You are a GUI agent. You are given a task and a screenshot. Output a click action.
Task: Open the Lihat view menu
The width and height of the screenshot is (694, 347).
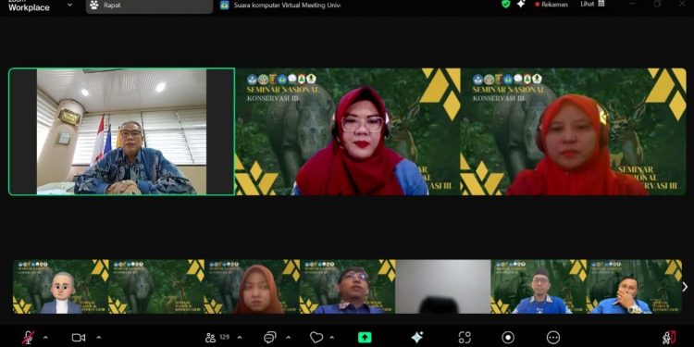[x=592, y=4]
